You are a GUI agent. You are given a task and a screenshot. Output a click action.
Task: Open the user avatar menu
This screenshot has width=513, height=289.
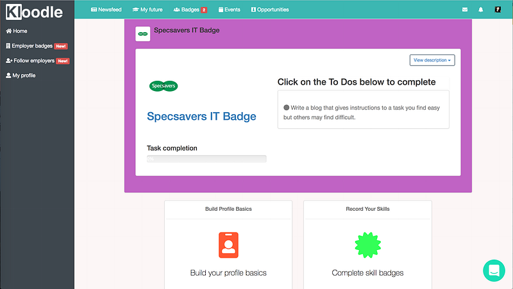click(x=498, y=10)
